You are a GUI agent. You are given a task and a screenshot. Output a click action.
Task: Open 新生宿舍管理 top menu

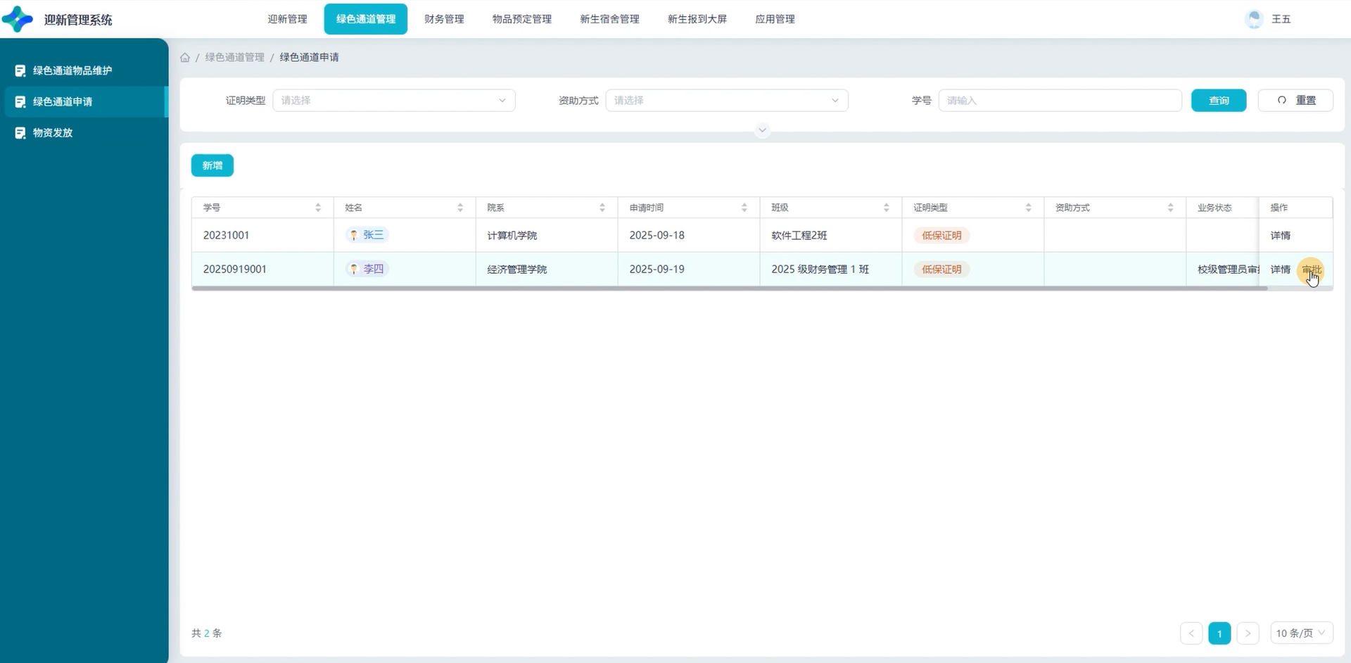pyautogui.click(x=609, y=19)
